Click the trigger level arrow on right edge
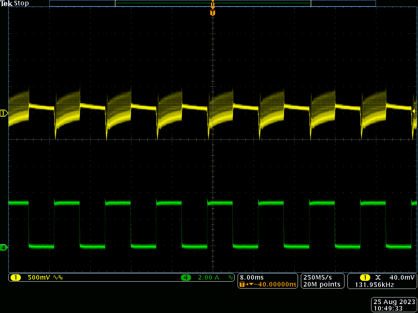The width and height of the screenshot is (418, 313). (x=414, y=110)
